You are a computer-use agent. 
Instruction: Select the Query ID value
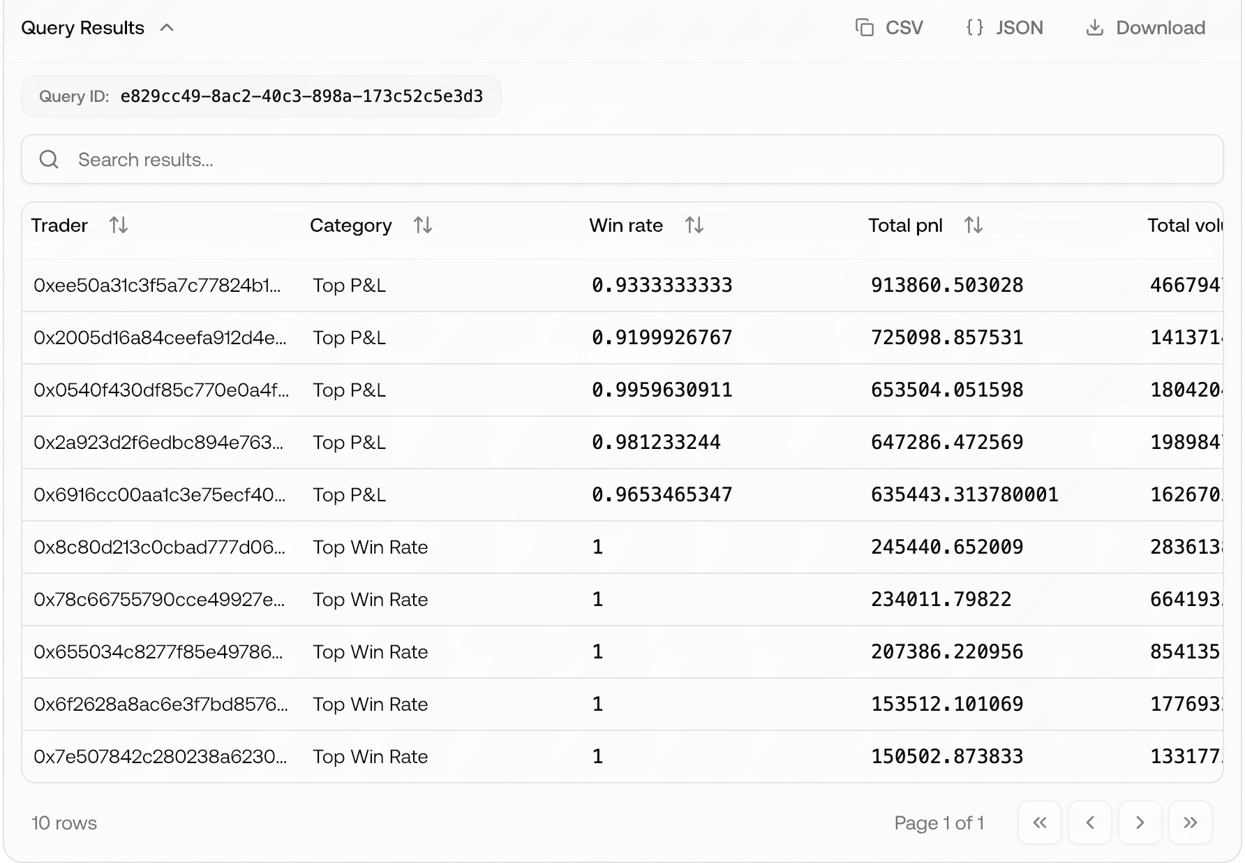click(301, 96)
